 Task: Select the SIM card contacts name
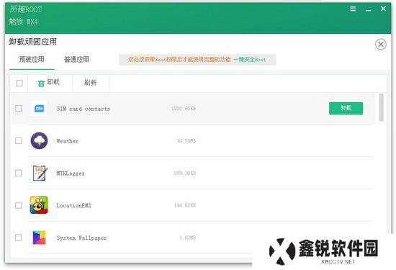tap(84, 109)
